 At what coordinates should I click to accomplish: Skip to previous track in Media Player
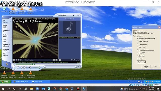pyautogui.click(x=22, y=67)
